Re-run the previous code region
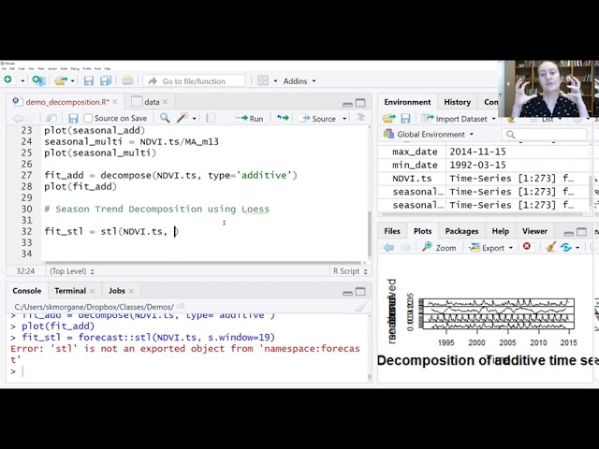This screenshot has width=599, height=449. click(283, 119)
